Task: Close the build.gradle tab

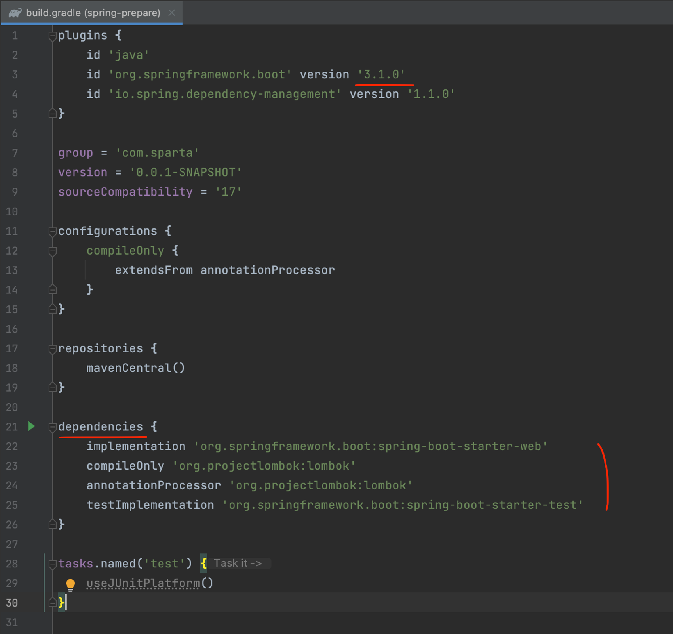Action: pos(172,12)
